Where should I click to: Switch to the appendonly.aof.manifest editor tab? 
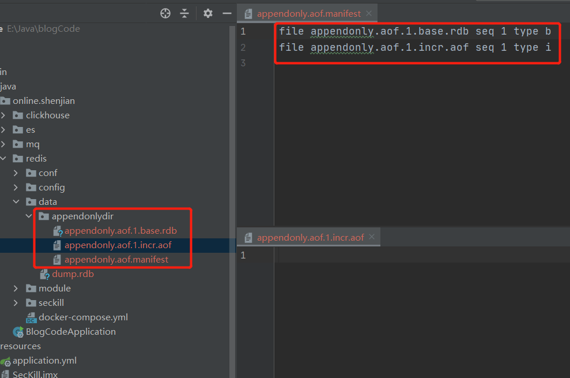click(308, 14)
